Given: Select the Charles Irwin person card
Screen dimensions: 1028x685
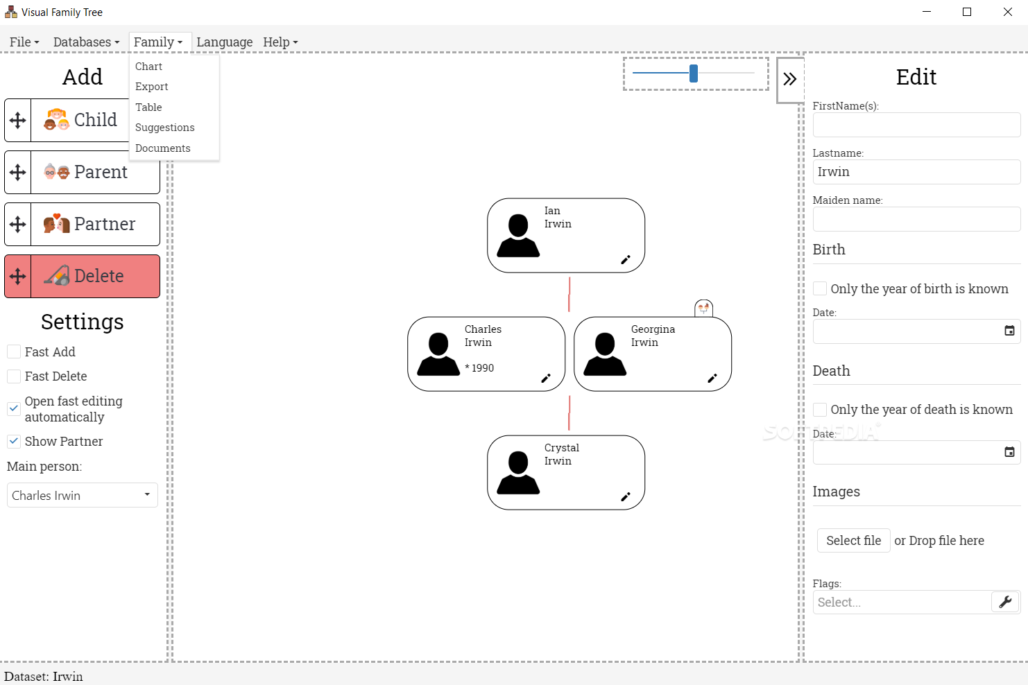Looking at the screenshot, I should pyautogui.click(x=486, y=354).
